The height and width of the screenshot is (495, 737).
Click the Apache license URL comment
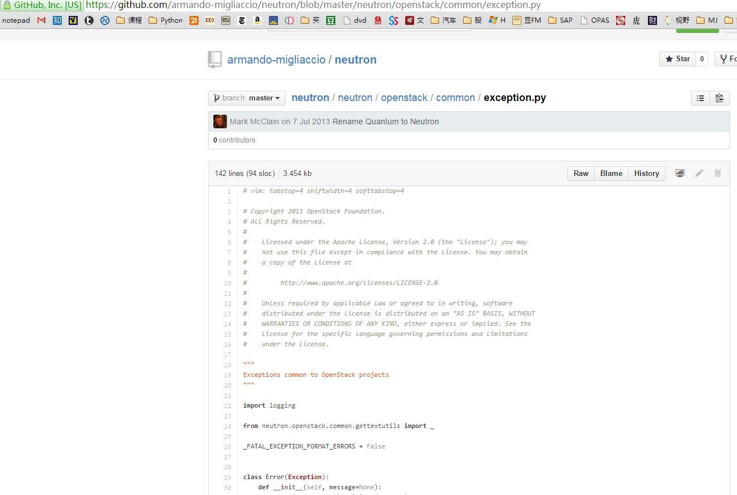click(x=359, y=283)
